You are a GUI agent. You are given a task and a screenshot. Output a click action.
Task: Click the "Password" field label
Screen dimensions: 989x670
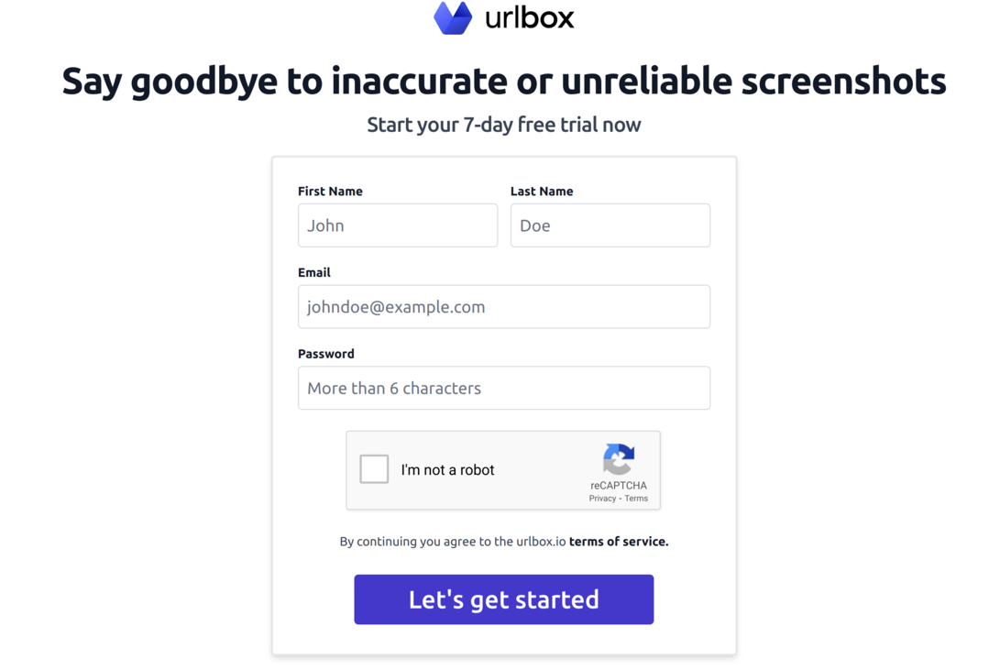(x=326, y=354)
